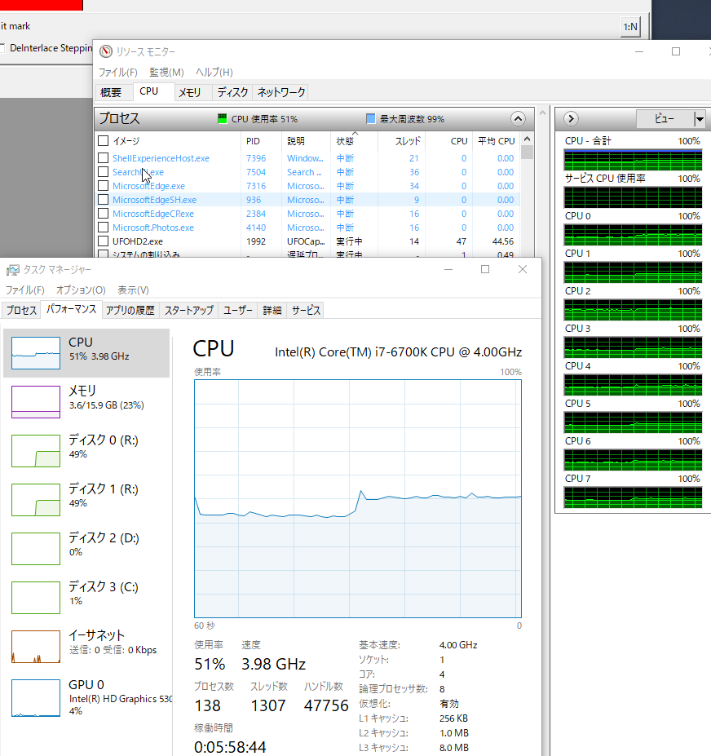Sort by Average CPU (平均 CPU) header

(496, 141)
